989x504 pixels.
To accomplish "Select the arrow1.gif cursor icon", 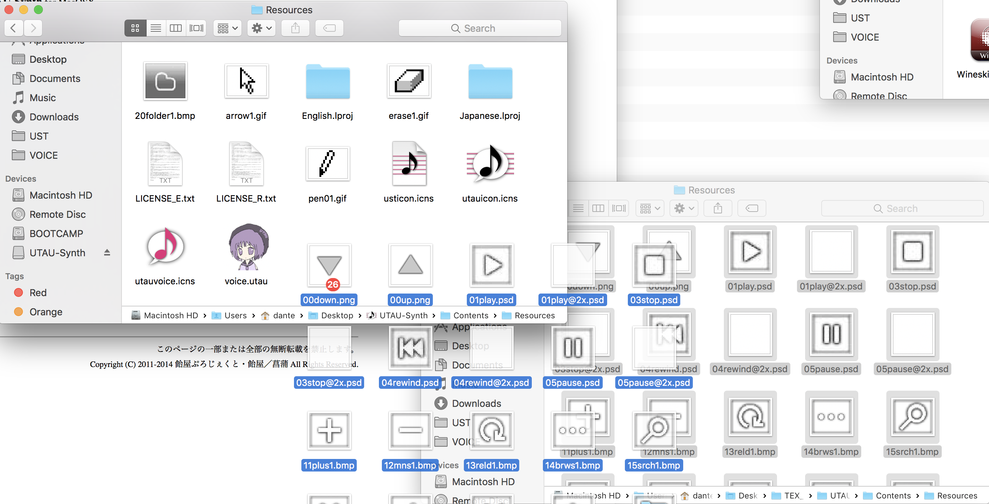I will 246,81.
